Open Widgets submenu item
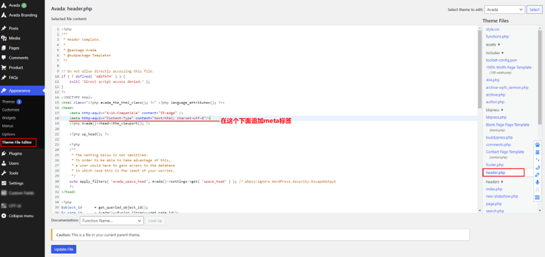 tap(9, 118)
